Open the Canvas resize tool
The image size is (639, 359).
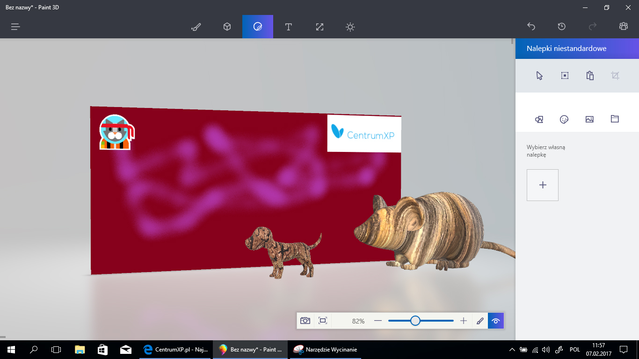tap(319, 27)
